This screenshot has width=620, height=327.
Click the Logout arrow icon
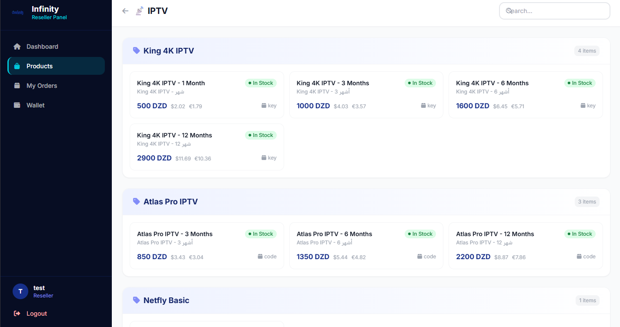click(x=17, y=314)
